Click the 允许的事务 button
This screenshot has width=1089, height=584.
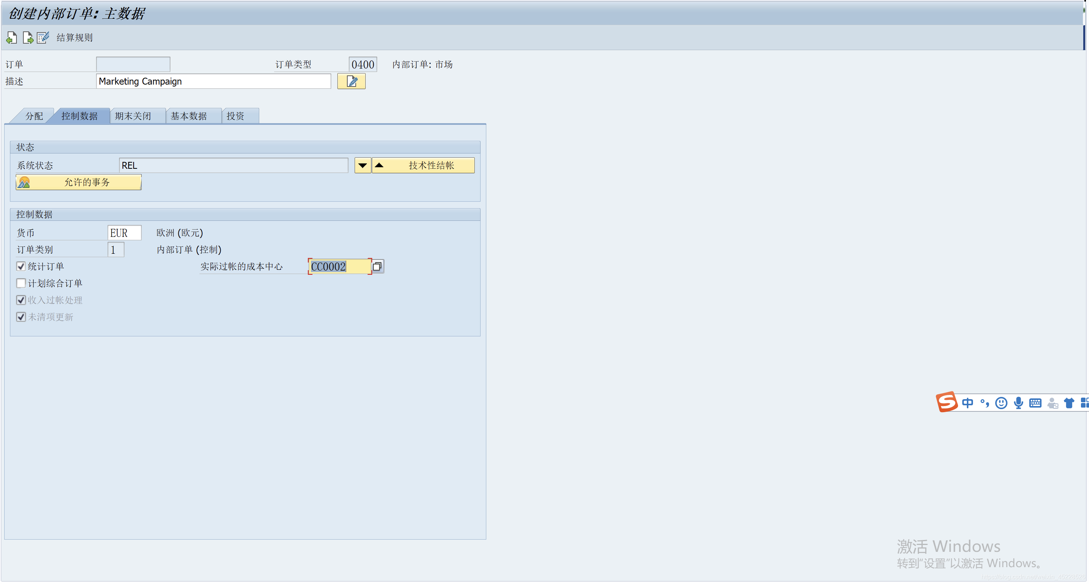pos(78,183)
